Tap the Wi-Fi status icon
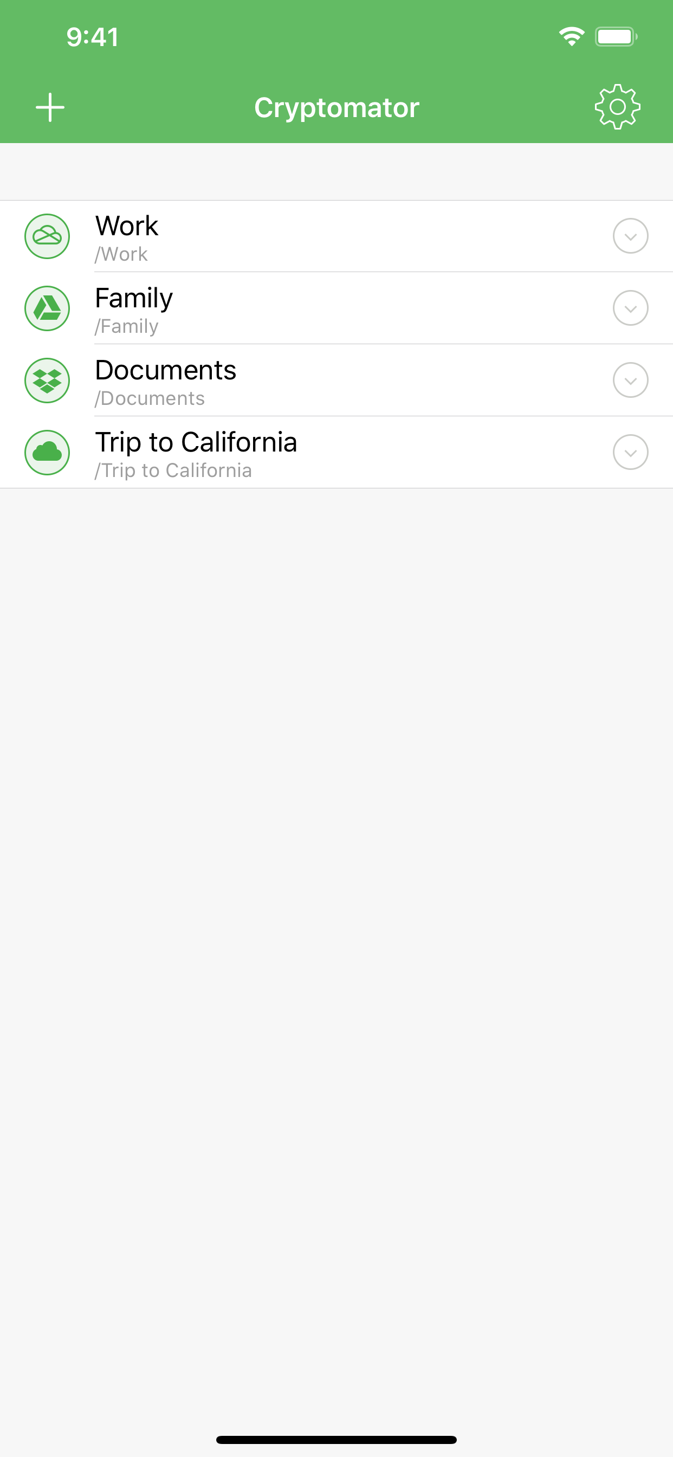The image size is (673, 1457). point(571,37)
